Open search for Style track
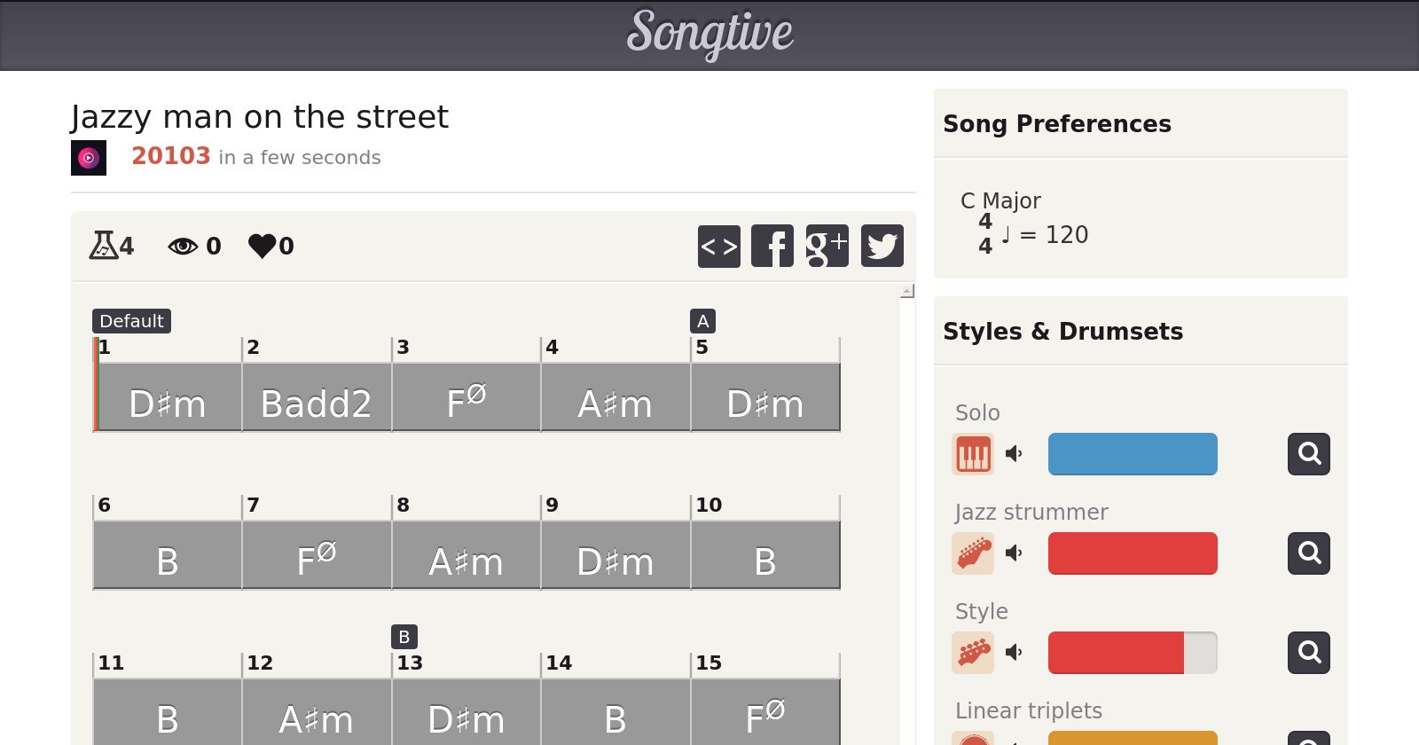The width and height of the screenshot is (1419, 745). pyautogui.click(x=1308, y=653)
